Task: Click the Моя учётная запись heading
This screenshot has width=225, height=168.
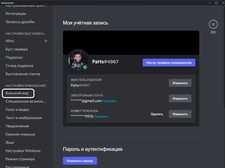Action: [85, 23]
